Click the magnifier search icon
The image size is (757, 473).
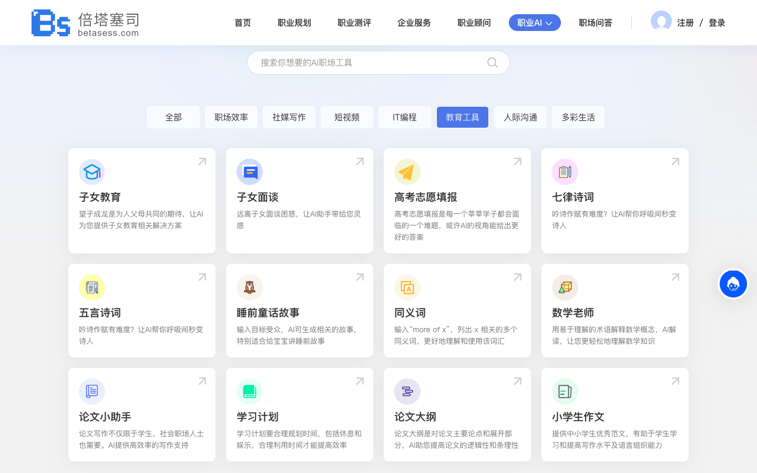(x=492, y=63)
